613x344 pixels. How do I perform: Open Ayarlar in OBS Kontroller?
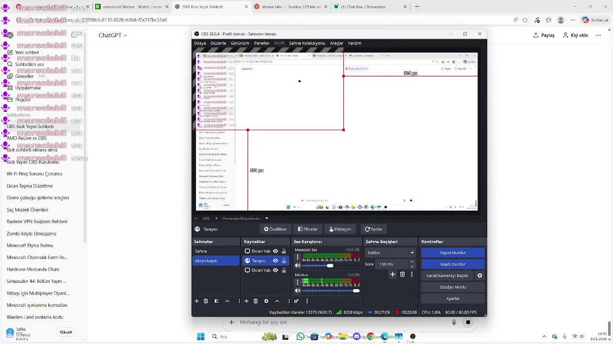coord(453,299)
